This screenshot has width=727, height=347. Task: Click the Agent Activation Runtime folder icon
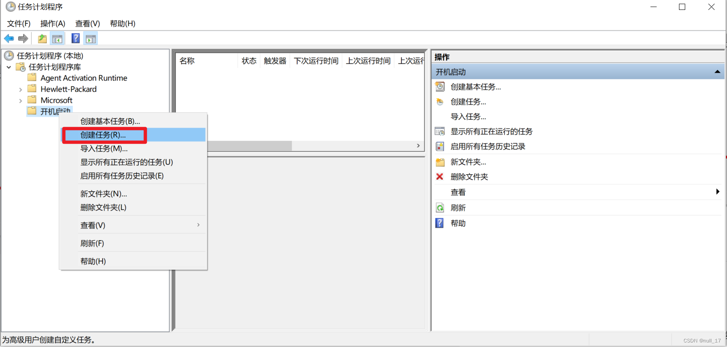click(x=32, y=78)
